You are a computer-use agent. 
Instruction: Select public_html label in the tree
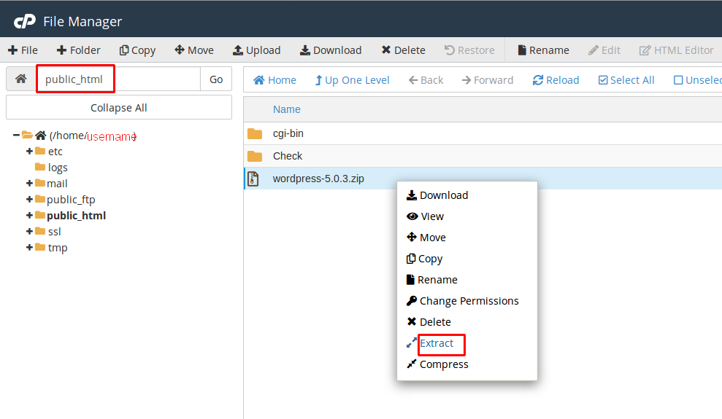click(76, 216)
